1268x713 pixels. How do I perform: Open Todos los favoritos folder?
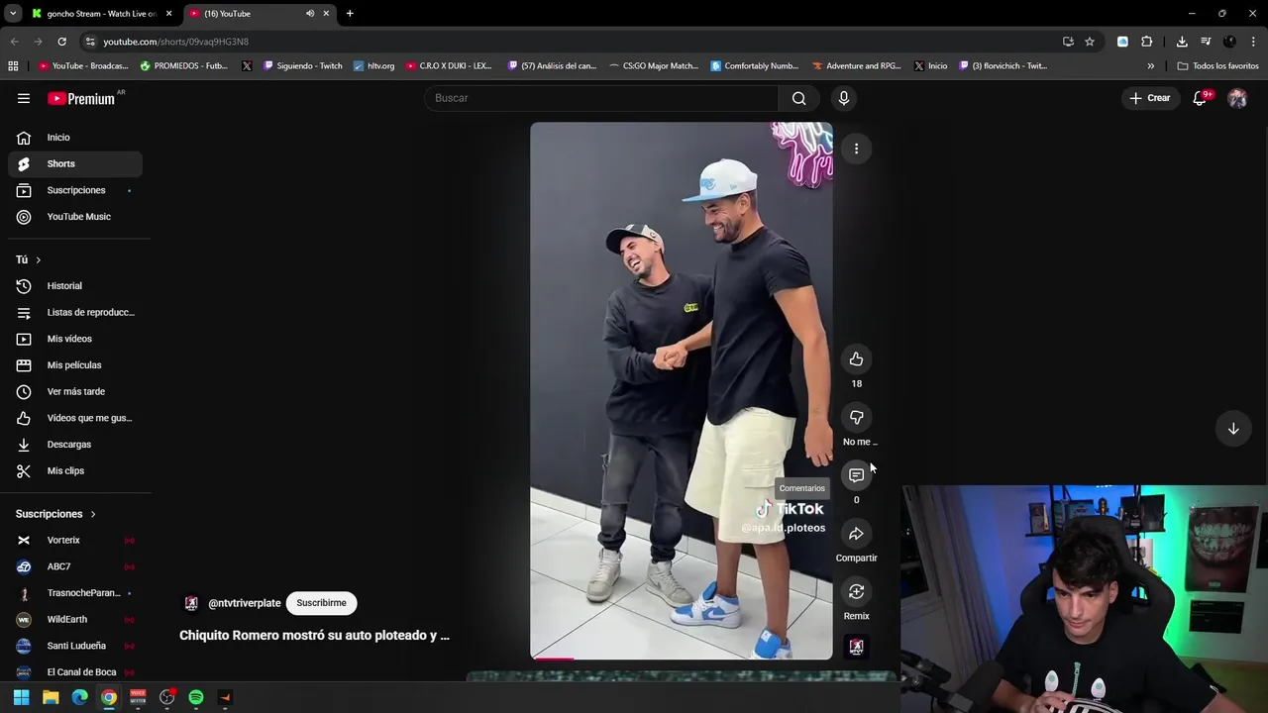(1217, 66)
